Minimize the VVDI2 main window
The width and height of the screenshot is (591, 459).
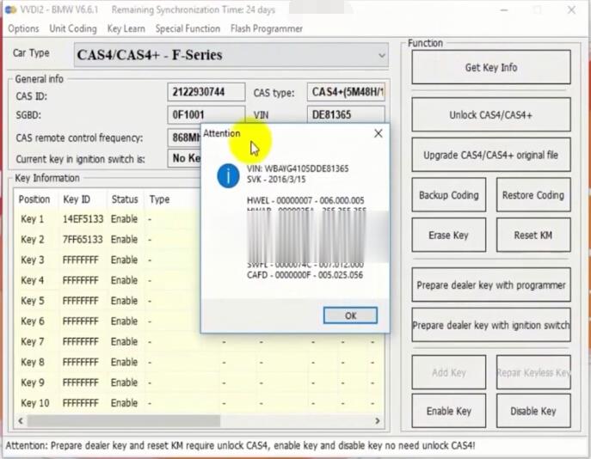[504, 9]
